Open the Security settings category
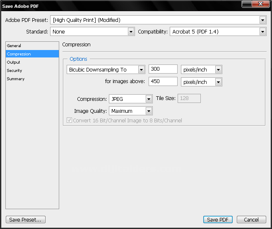Screen dimensions: 272x229 tap(32, 71)
